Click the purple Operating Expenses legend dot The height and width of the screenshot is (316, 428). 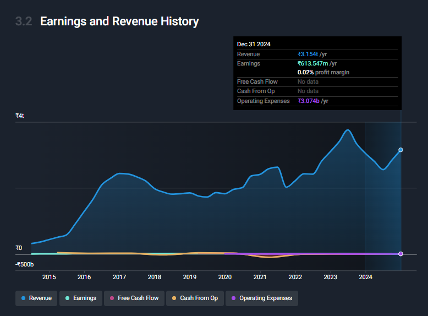click(233, 298)
